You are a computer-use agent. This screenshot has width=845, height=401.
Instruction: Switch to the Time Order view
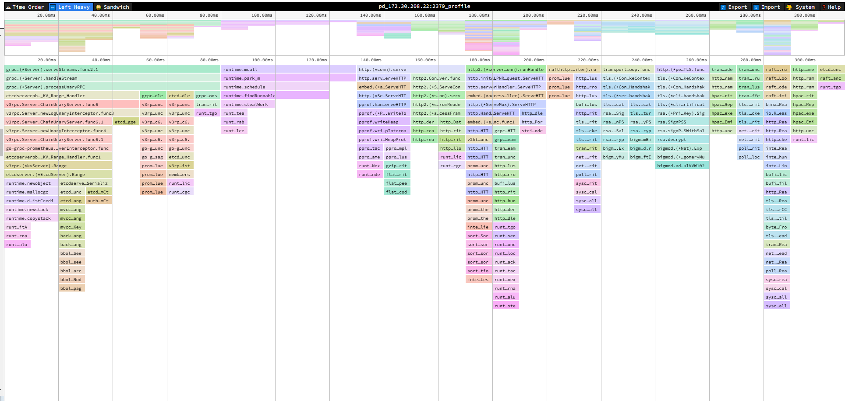point(25,7)
